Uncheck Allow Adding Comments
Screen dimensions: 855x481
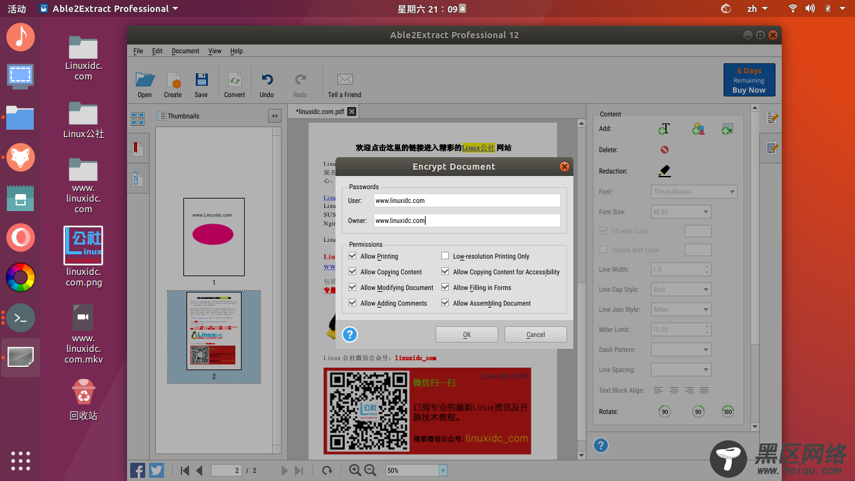point(352,303)
